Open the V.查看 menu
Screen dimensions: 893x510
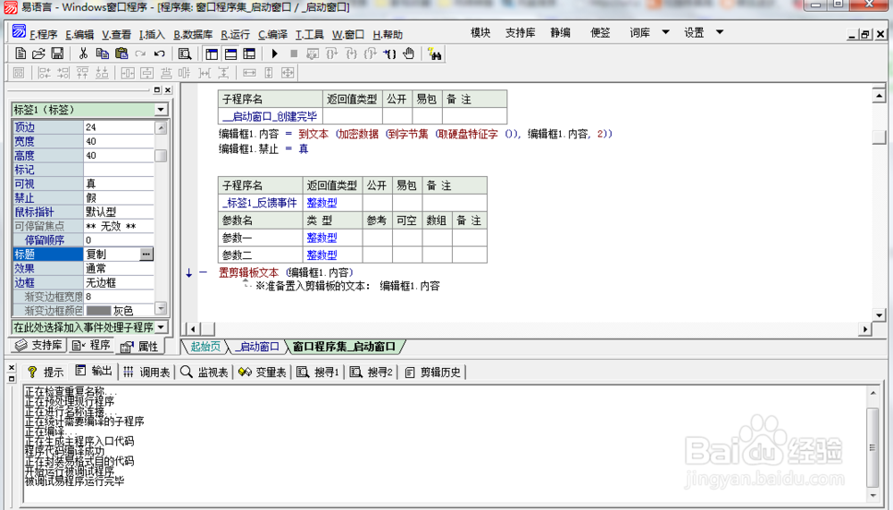[116, 34]
